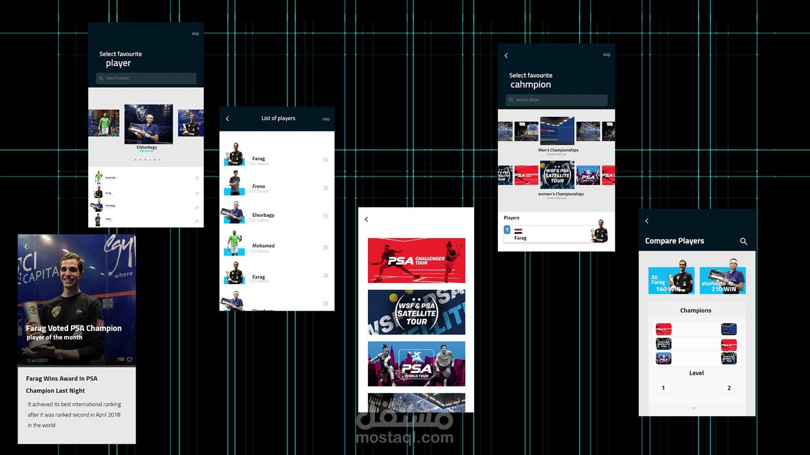Like the Farag Voted PSA Champion post
The height and width of the screenshot is (455, 810).
(x=129, y=360)
